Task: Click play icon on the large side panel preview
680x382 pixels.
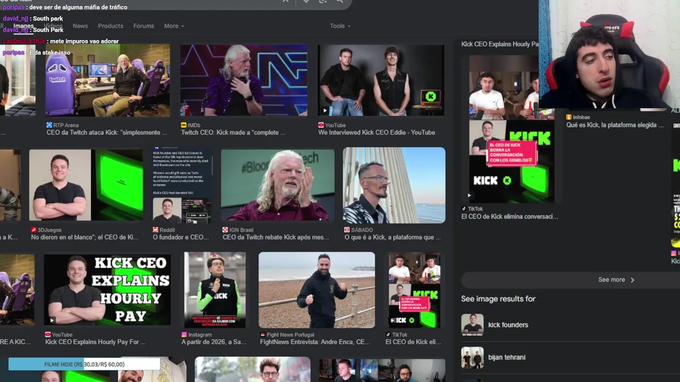Action: click(469, 195)
